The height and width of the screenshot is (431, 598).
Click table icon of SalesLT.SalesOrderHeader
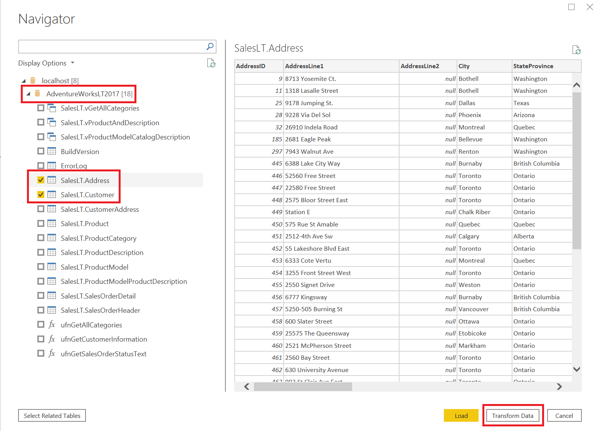pos(52,310)
